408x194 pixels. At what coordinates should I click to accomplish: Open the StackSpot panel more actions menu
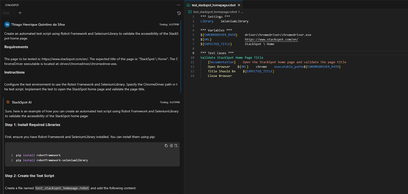(178, 5)
